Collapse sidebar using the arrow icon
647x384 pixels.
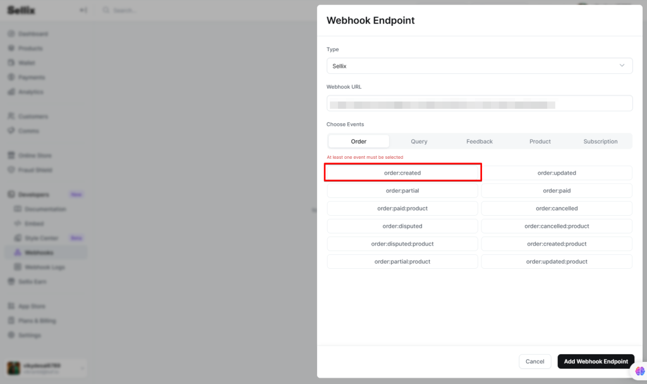click(83, 10)
